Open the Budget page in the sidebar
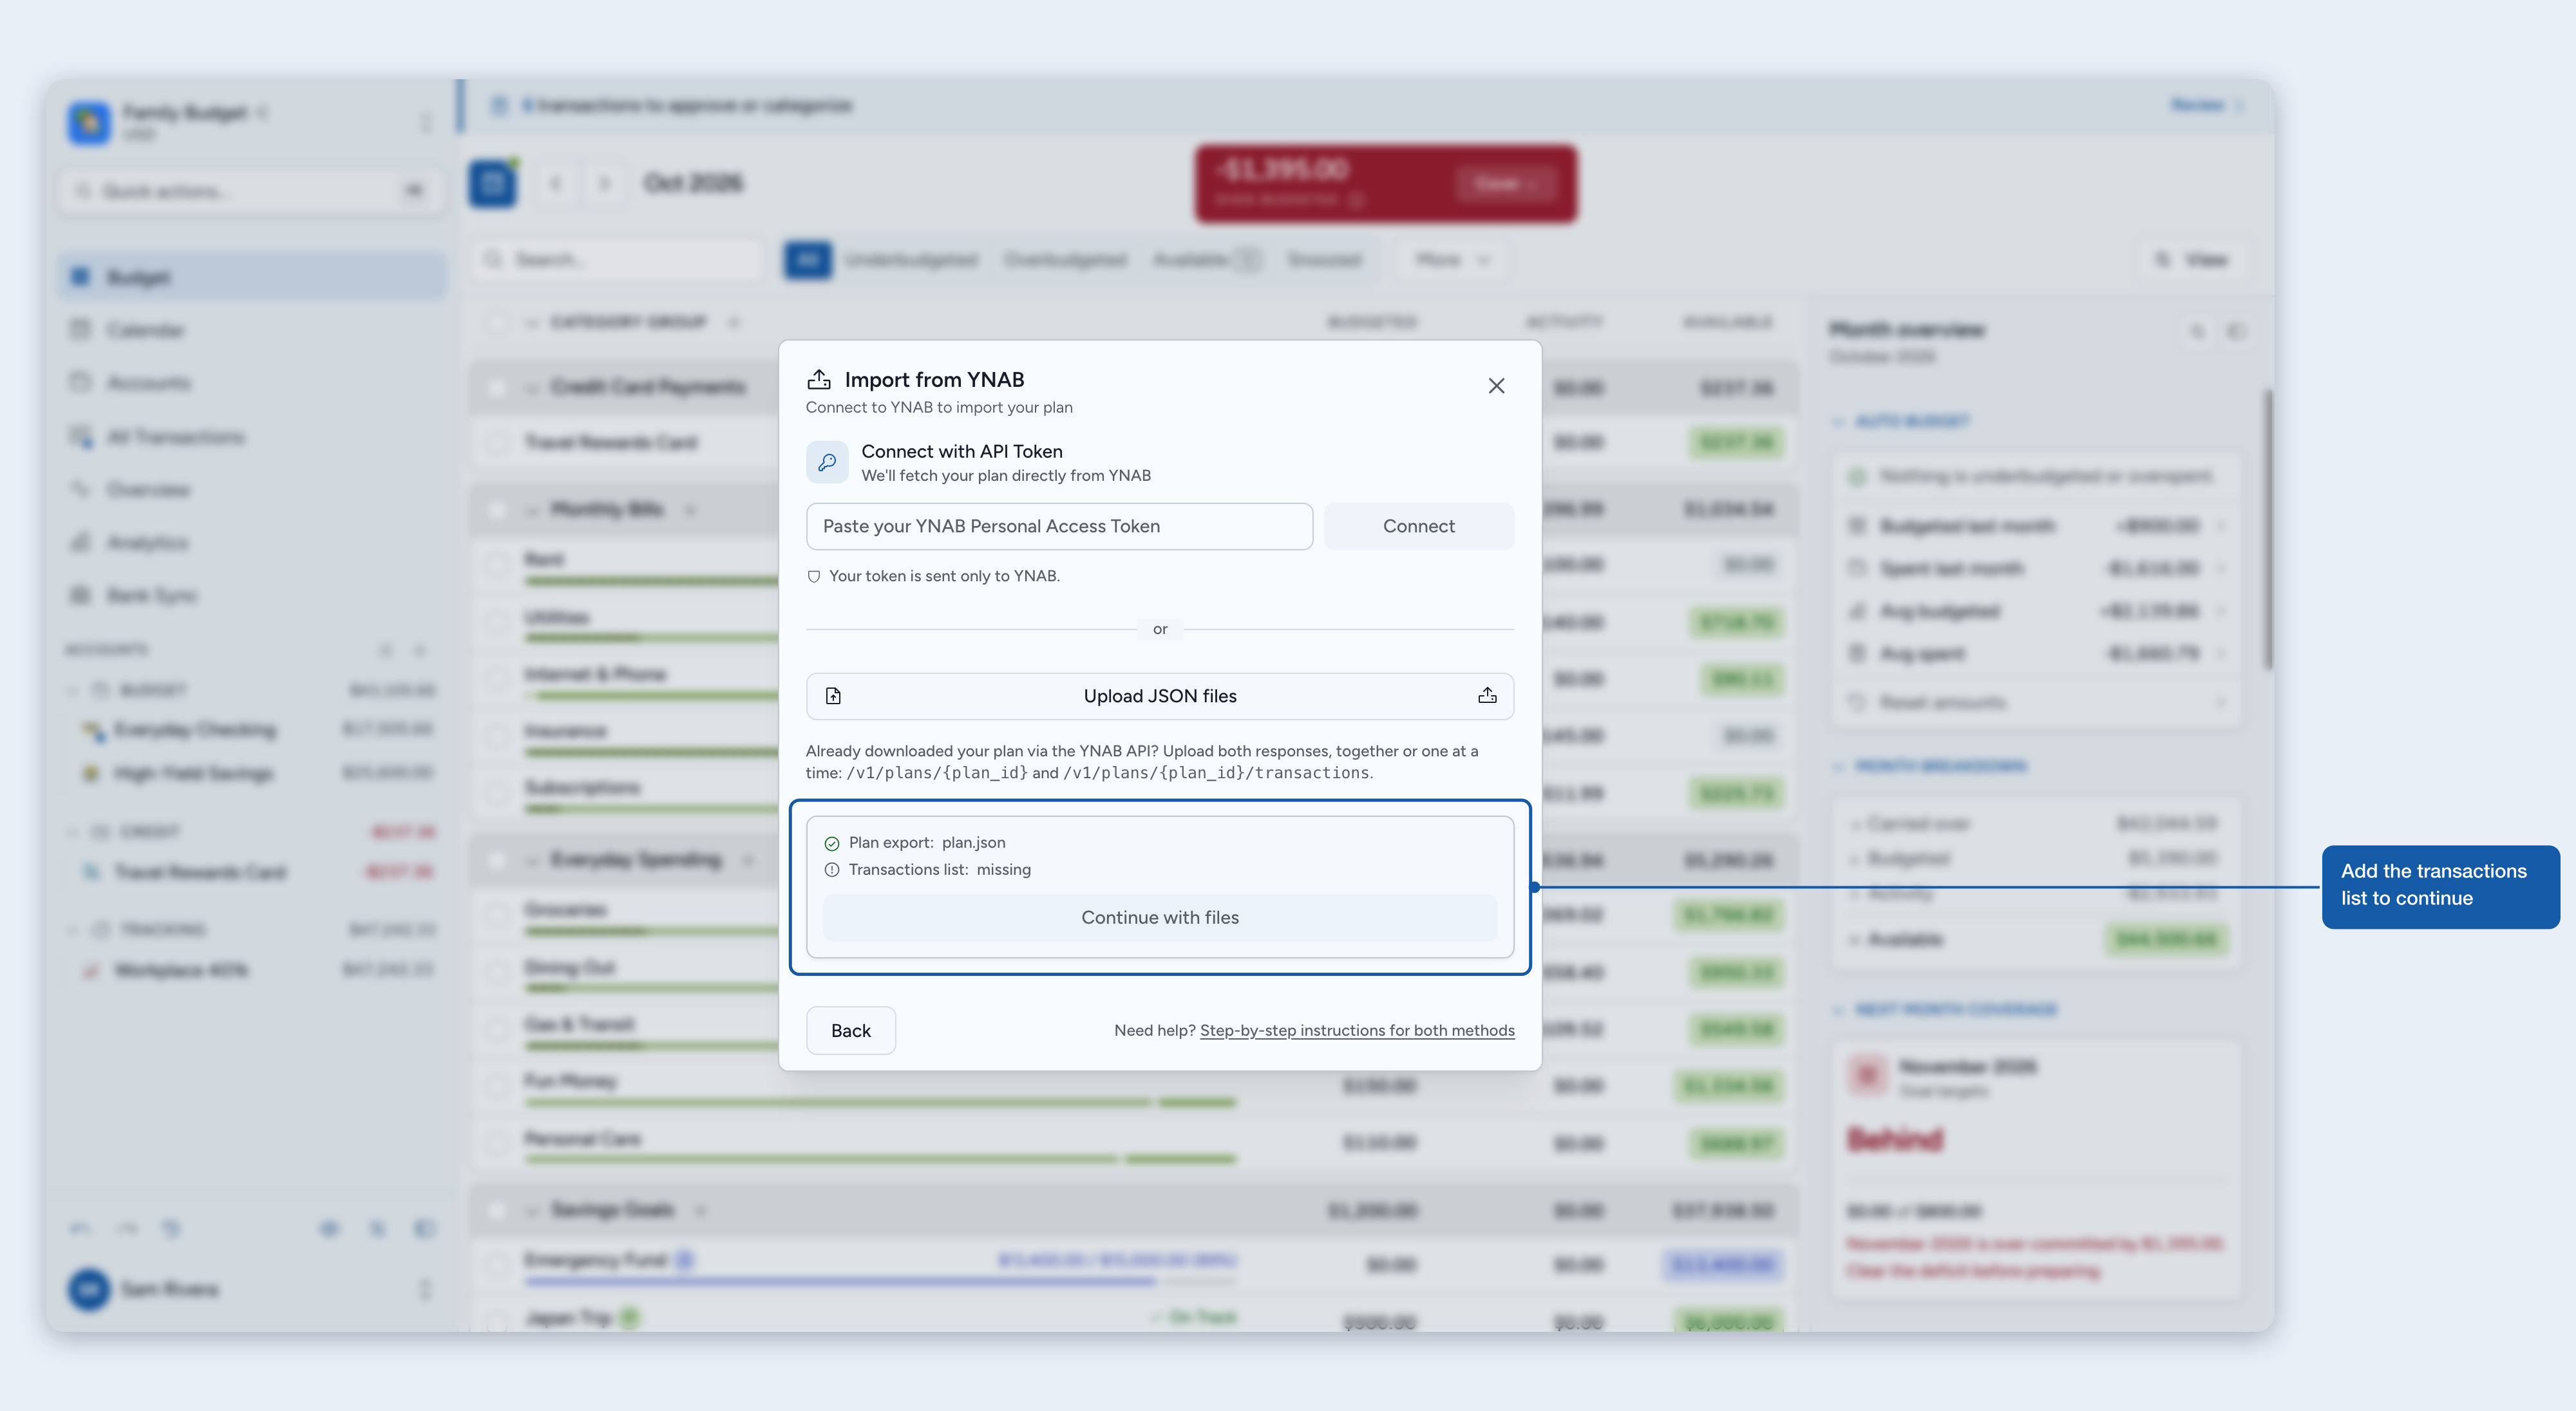Image resolution: width=2576 pixels, height=1411 pixels. (x=252, y=277)
